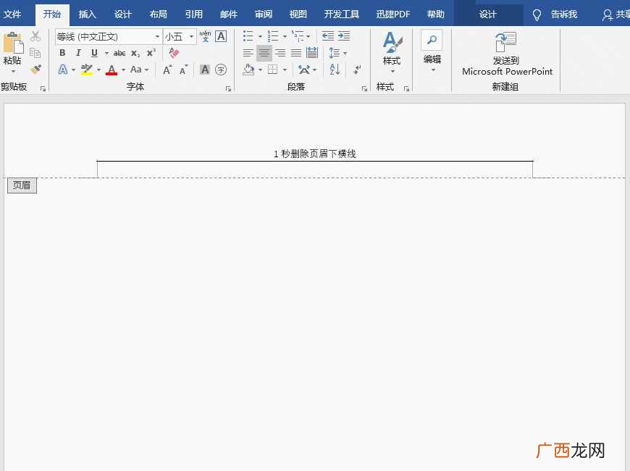Switch to the 审阅 Review tab
This screenshot has height=471, width=630.
tap(264, 14)
